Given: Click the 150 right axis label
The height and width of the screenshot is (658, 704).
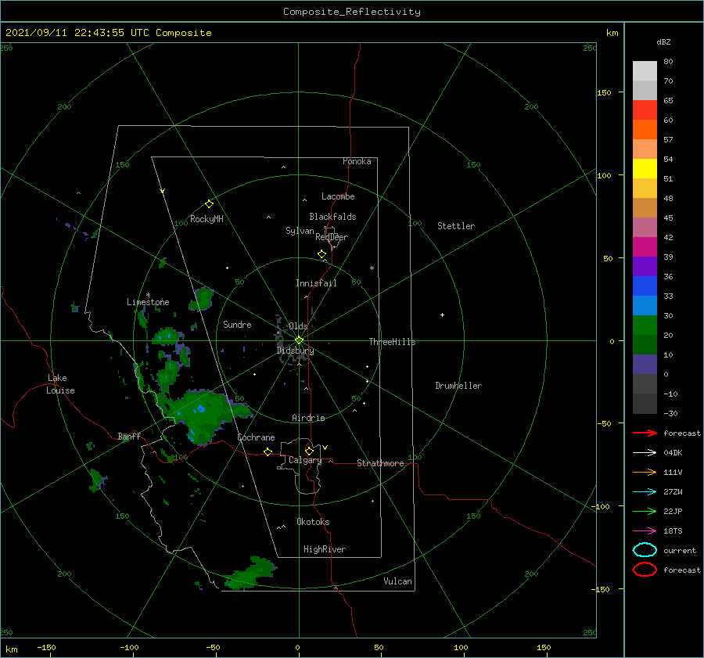Looking at the screenshot, I should coord(604,92).
